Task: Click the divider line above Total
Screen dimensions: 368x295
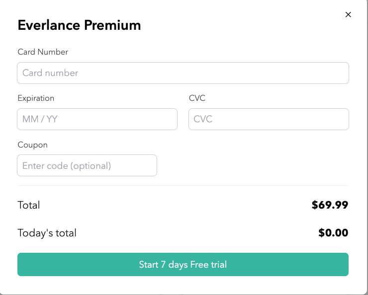Action: [x=183, y=186]
